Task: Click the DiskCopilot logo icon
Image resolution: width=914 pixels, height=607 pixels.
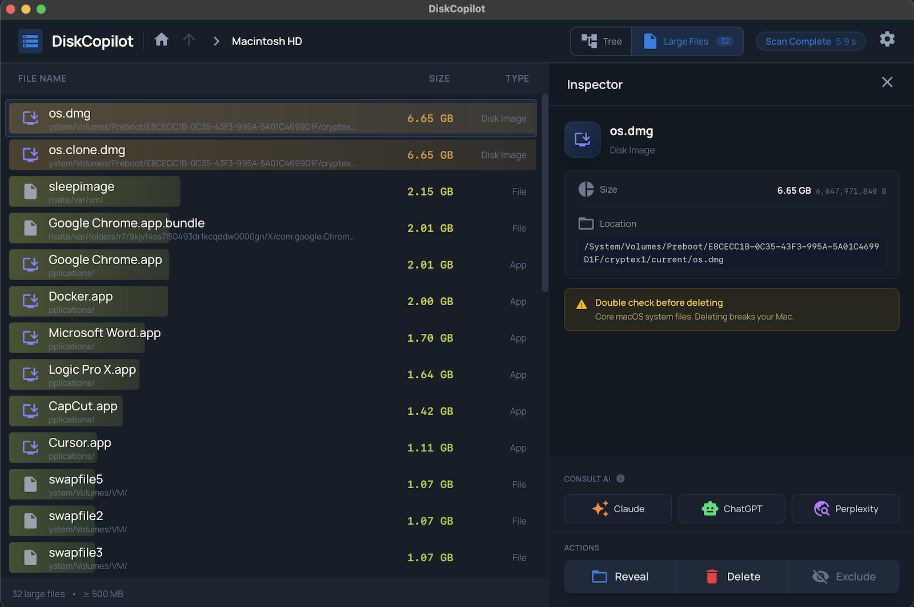Action: (x=30, y=41)
